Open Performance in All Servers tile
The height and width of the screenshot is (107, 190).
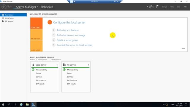pyautogui.click(x=72, y=80)
